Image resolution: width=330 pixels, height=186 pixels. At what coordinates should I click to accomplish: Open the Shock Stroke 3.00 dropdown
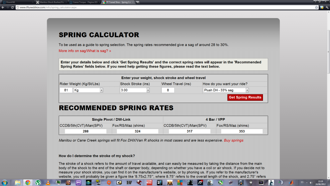click(x=135, y=90)
